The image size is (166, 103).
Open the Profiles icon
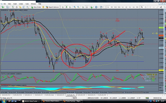7,7
